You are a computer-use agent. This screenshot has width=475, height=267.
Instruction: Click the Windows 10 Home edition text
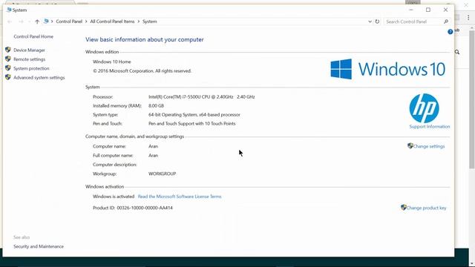pyautogui.click(x=112, y=62)
